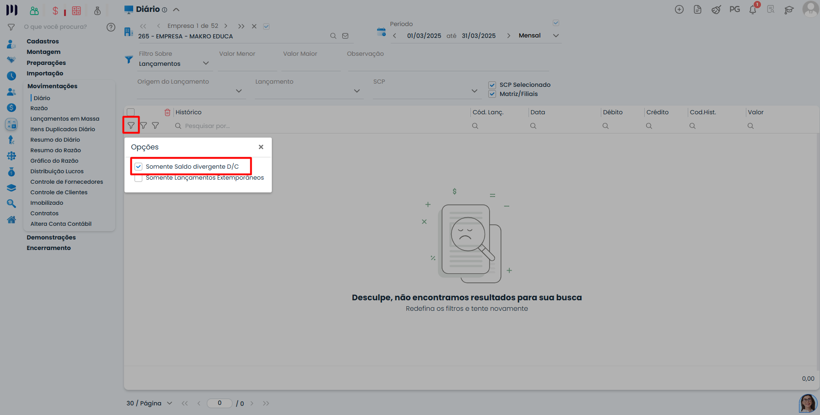Click the red trash delete icon
Screen dimensions: 820x415
(x=167, y=112)
